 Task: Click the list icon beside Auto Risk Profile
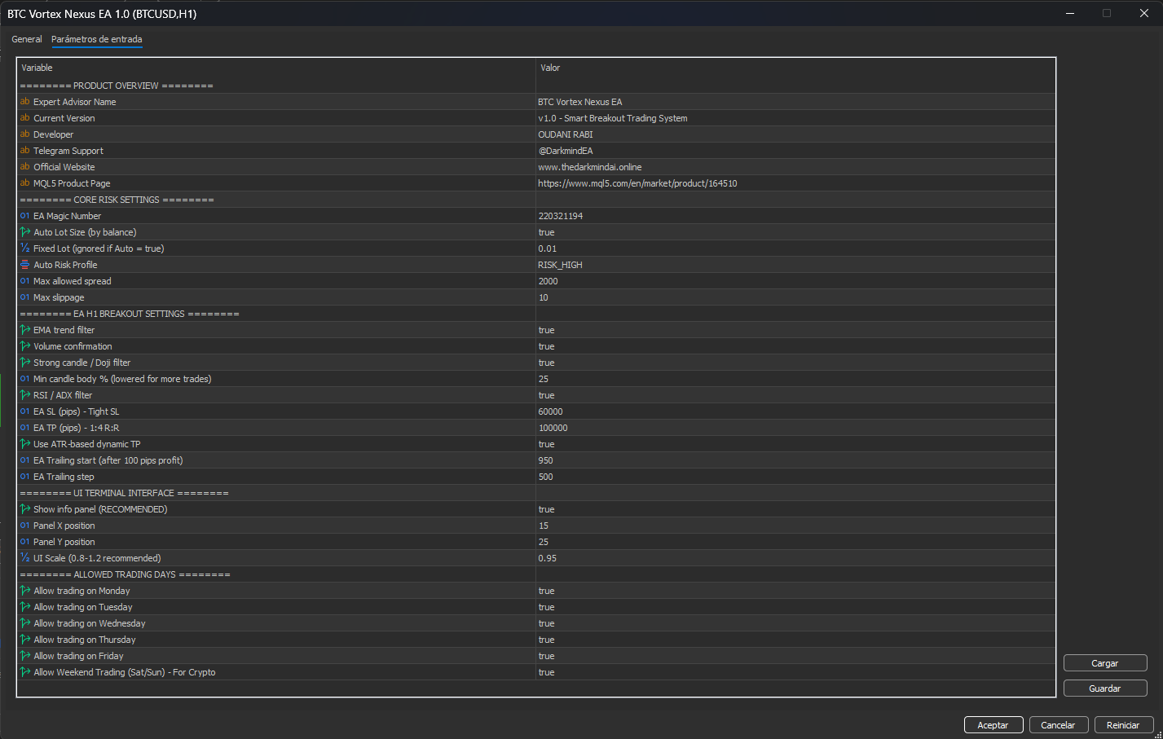24,265
